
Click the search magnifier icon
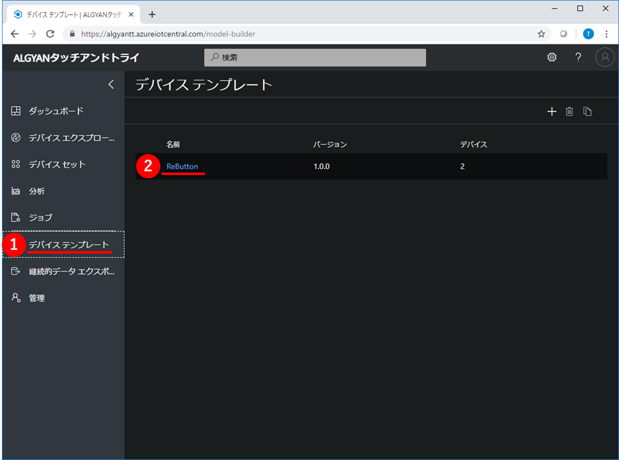pos(215,57)
